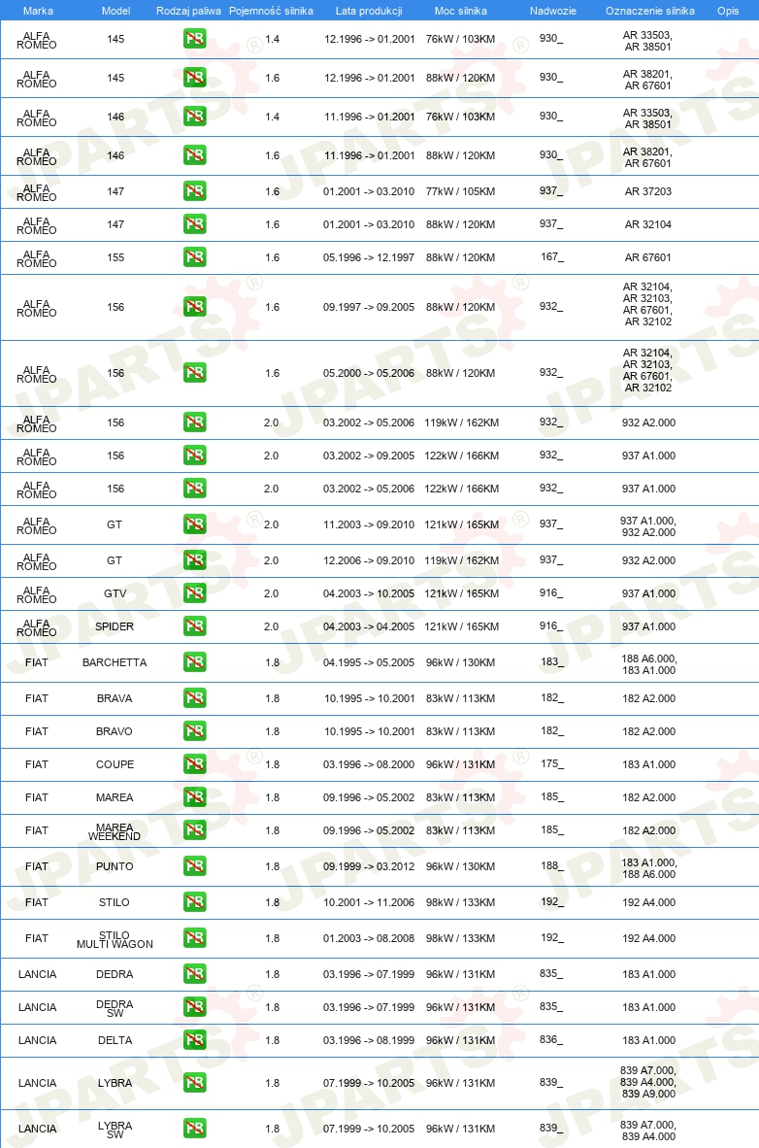Click the fuel icon in the 147 77kW row
The height and width of the screenshot is (1148, 759).
(195, 192)
